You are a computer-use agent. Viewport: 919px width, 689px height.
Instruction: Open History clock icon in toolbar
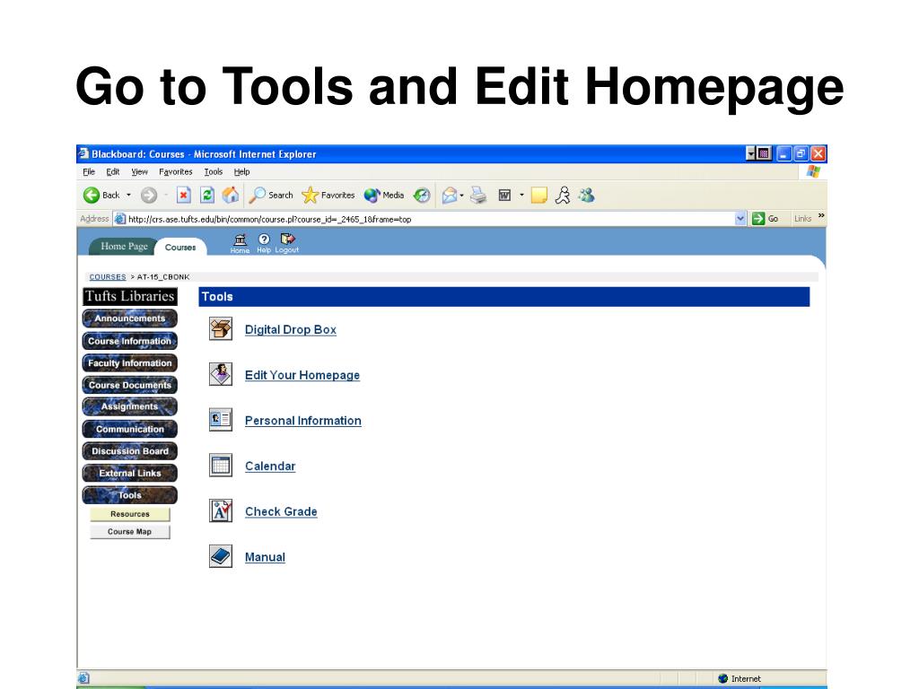click(422, 195)
